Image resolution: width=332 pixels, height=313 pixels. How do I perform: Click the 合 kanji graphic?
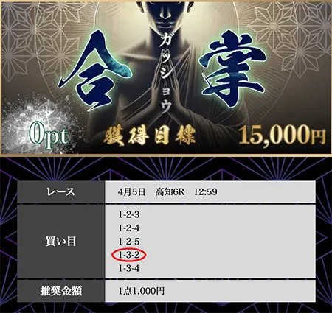tap(97, 70)
